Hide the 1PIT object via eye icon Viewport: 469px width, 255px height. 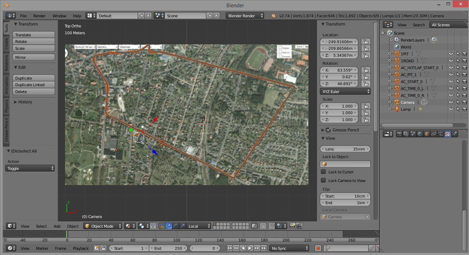451,54
